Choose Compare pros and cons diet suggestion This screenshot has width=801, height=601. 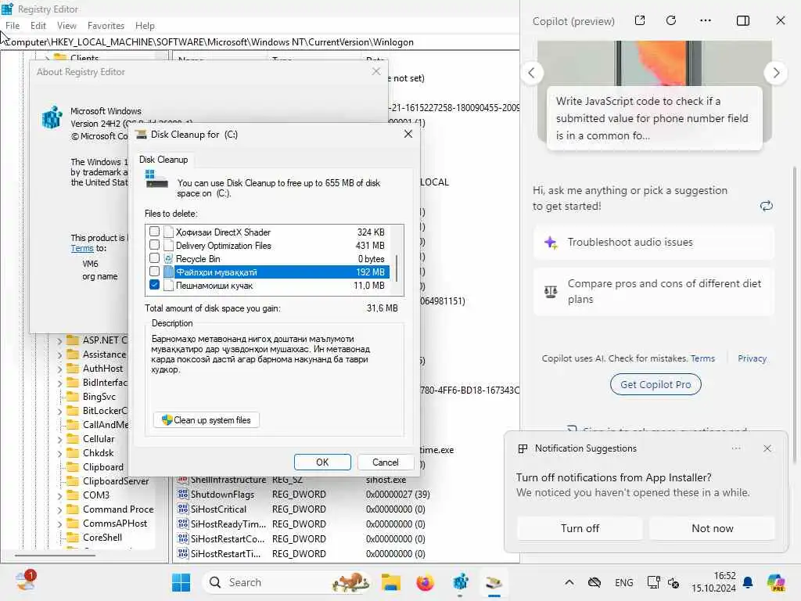[654, 291]
